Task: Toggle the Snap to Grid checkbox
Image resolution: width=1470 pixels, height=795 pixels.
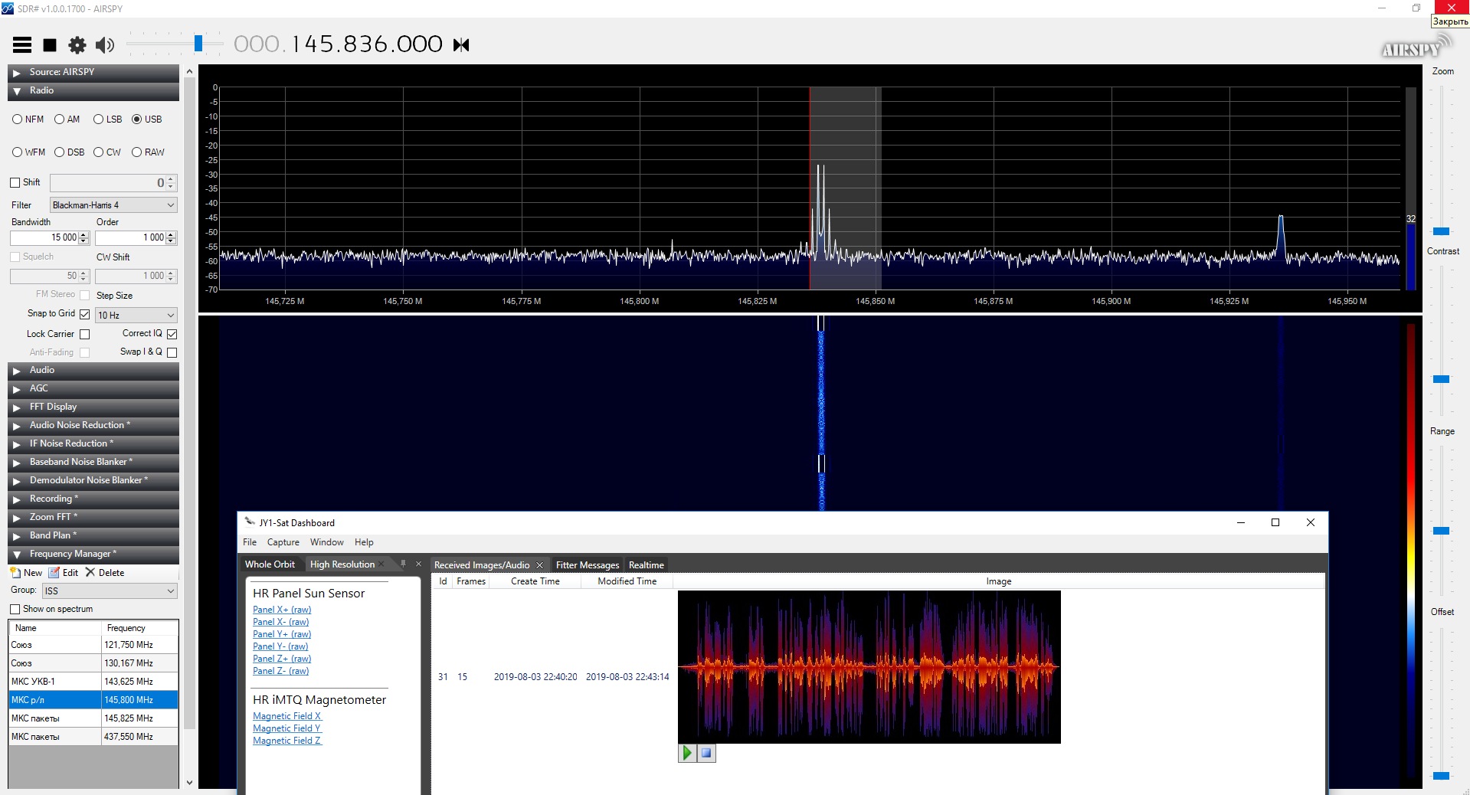Action: coord(84,314)
